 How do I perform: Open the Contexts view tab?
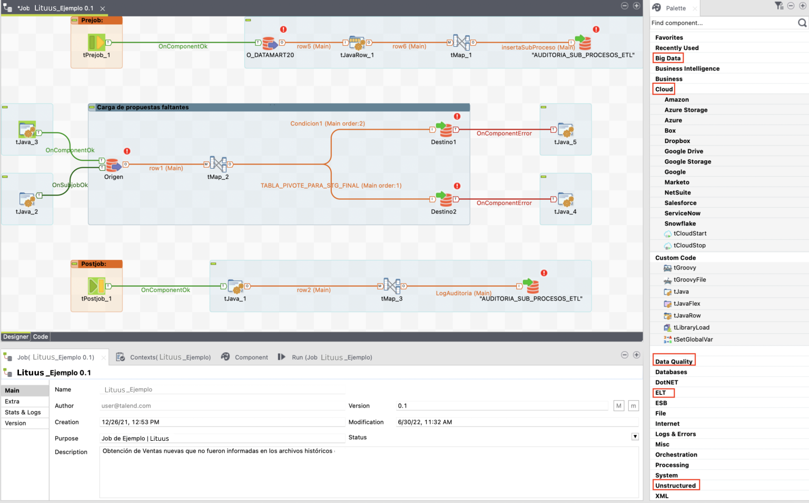coord(164,357)
